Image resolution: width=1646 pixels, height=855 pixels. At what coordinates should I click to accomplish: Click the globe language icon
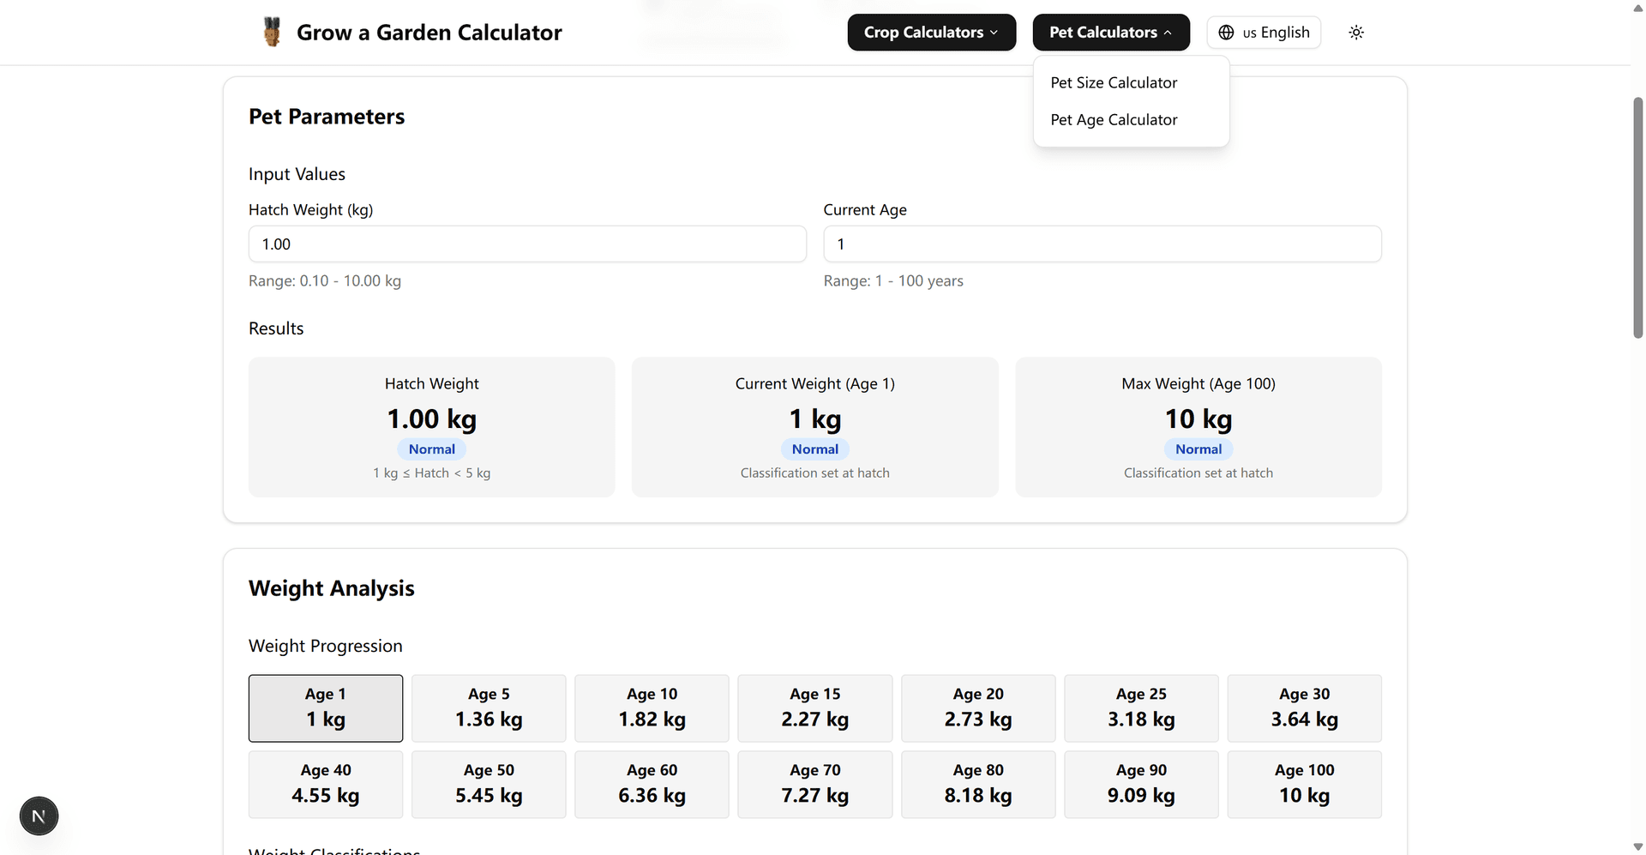coord(1225,32)
